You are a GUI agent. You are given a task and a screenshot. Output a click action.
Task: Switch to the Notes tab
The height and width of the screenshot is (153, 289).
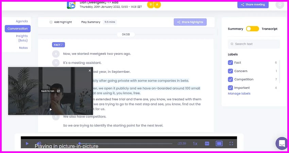(23, 48)
